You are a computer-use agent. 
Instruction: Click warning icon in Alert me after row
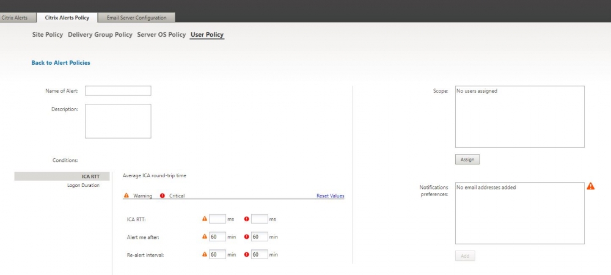pos(205,237)
